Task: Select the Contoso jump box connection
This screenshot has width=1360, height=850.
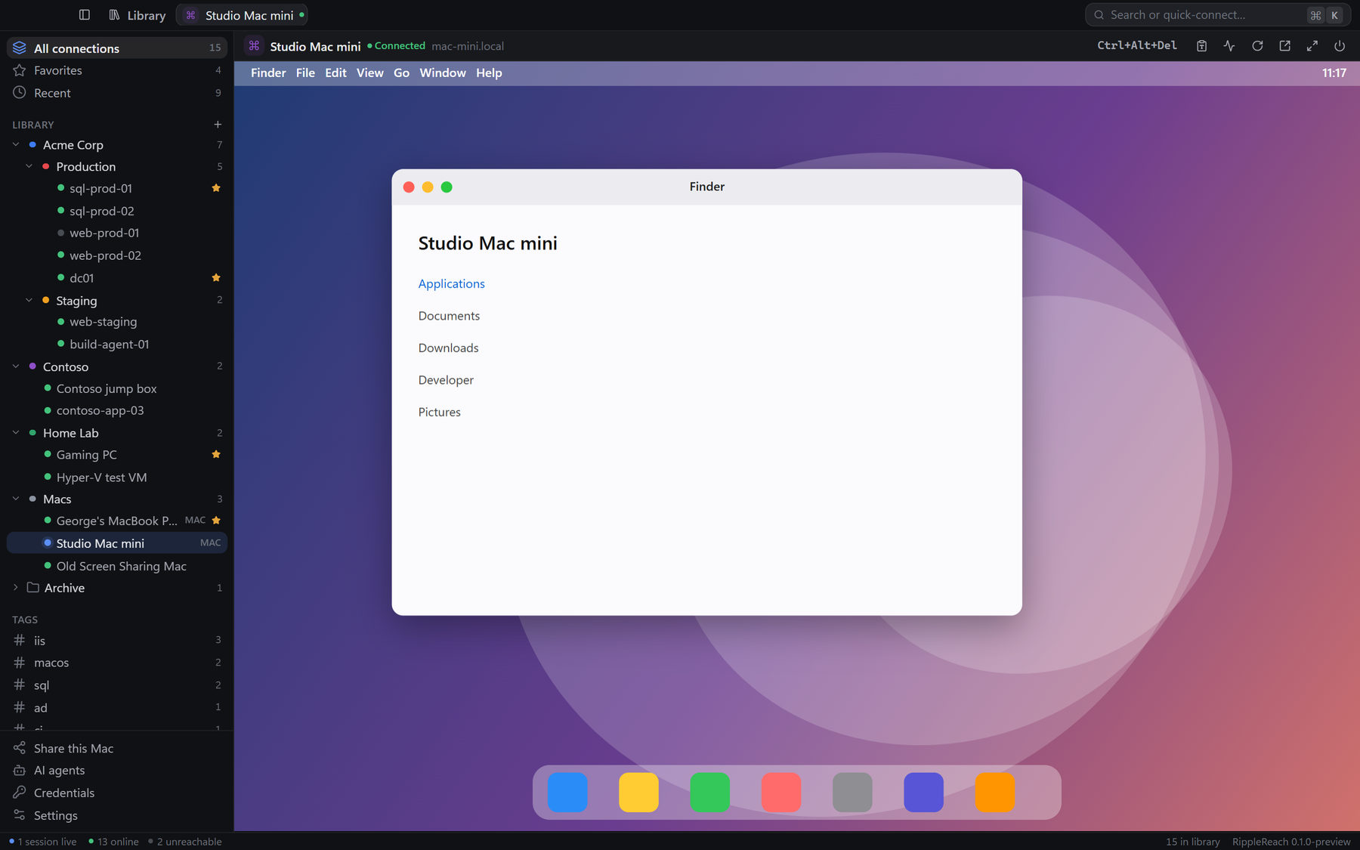Action: point(117,388)
